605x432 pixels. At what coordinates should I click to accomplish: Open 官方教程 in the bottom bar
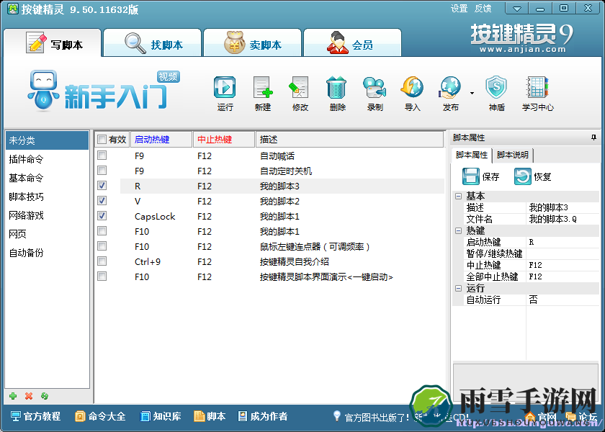[x=35, y=416]
